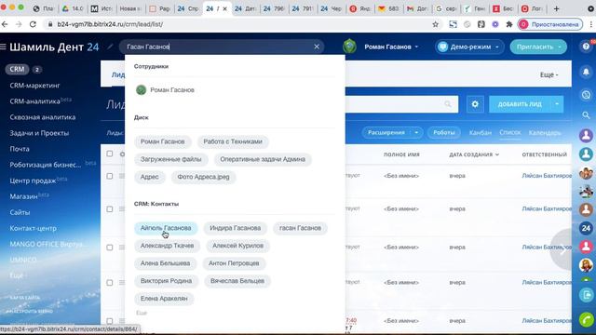Click teal document icon in right sidebar

pos(586,295)
